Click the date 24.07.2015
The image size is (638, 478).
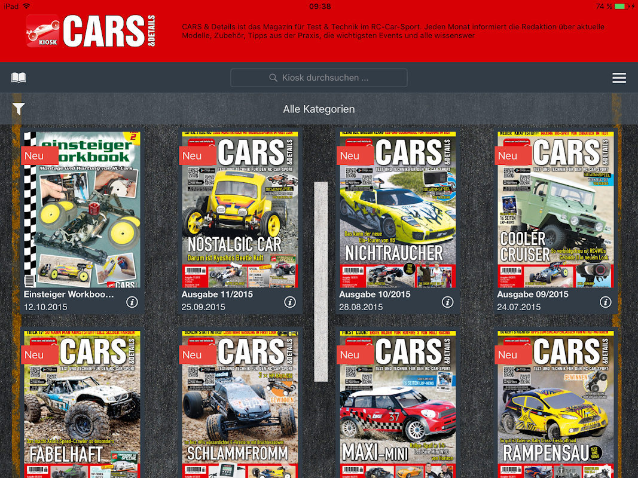tap(519, 307)
